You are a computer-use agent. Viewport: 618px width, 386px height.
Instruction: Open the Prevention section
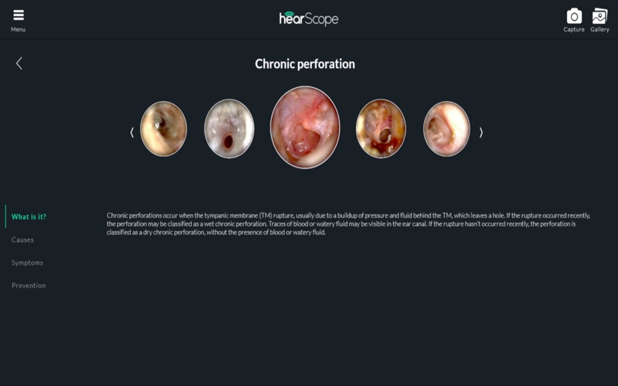point(29,286)
